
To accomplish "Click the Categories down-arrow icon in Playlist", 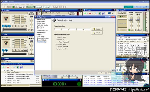I will pos(2,61).
